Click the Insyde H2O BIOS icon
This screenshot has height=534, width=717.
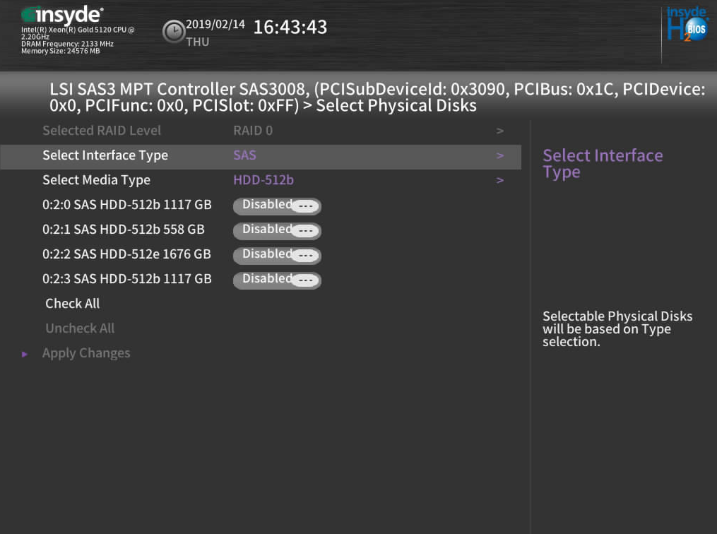[x=687, y=26]
